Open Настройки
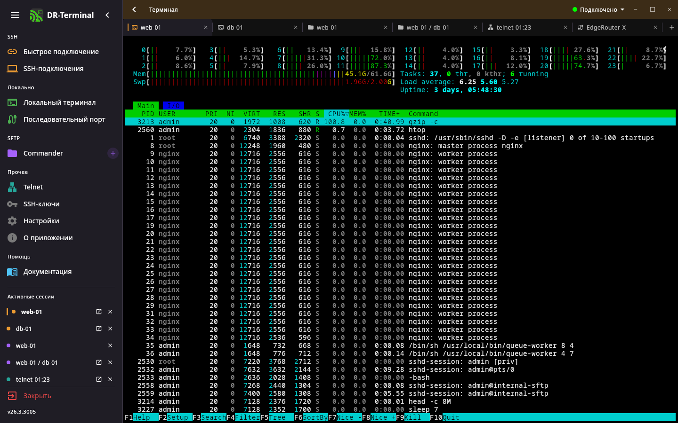 61,221
